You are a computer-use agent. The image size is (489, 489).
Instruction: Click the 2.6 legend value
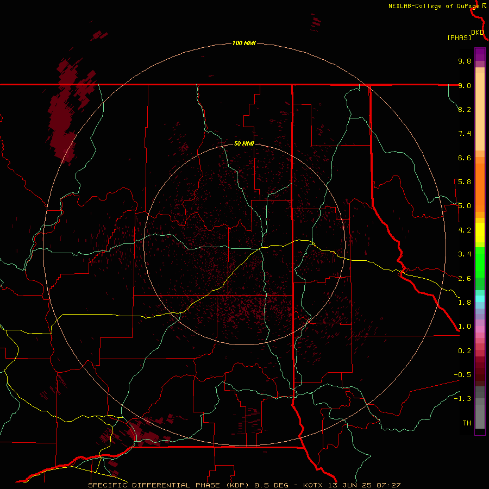pyautogui.click(x=465, y=279)
